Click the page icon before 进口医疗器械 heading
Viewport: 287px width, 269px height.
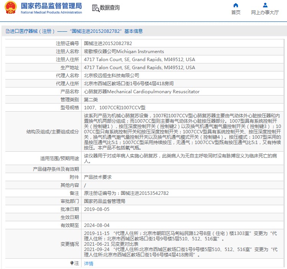pyautogui.click(x=7, y=31)
